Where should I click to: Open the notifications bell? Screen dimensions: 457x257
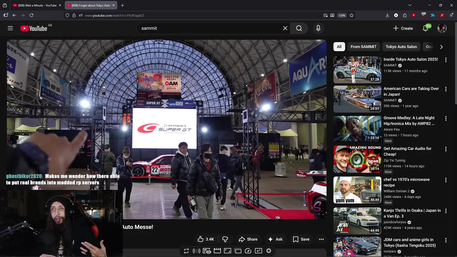tap(426, 28)
